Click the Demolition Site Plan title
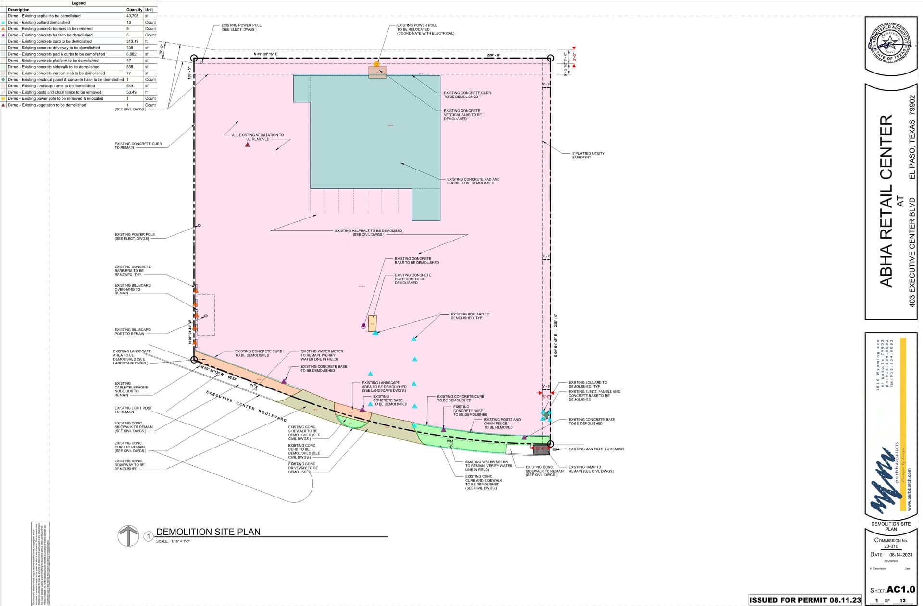Image resolution: width=923 pixels, height=606 pixels. [x=208, y=532]
